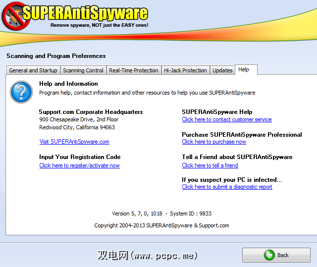Image resolution: width=317 pixels, height=267 pixels.
Task: Click the link to contact customer service
Action: tap(227, 119)
